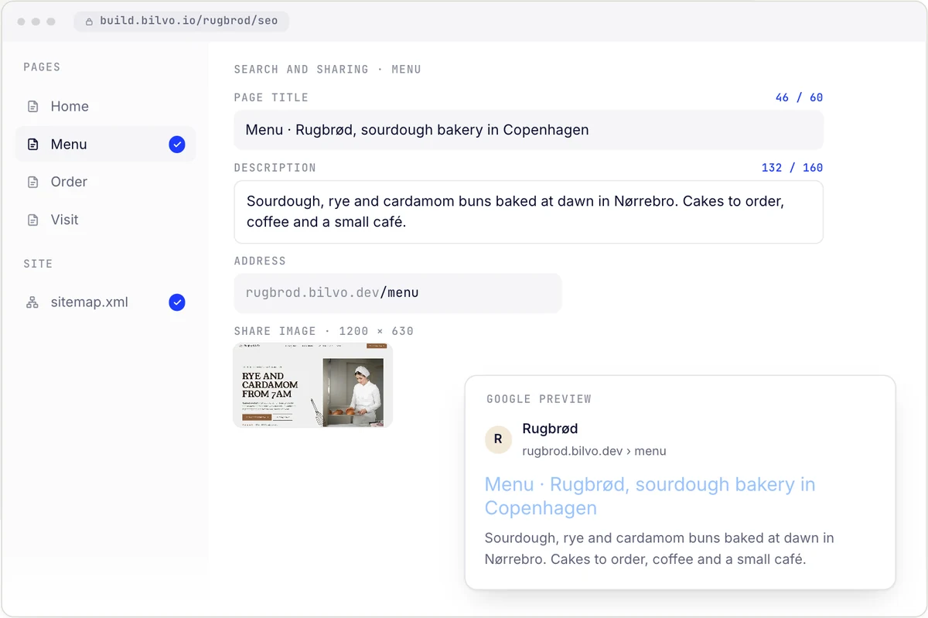Image resolution: width=928 pixels, height=618 pixels.
Task: Select the Menu page in sidebar
Action: [x=105, y=145]
